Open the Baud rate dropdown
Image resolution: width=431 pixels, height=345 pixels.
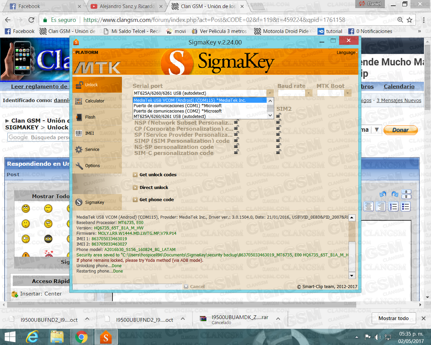coord(309,93)
